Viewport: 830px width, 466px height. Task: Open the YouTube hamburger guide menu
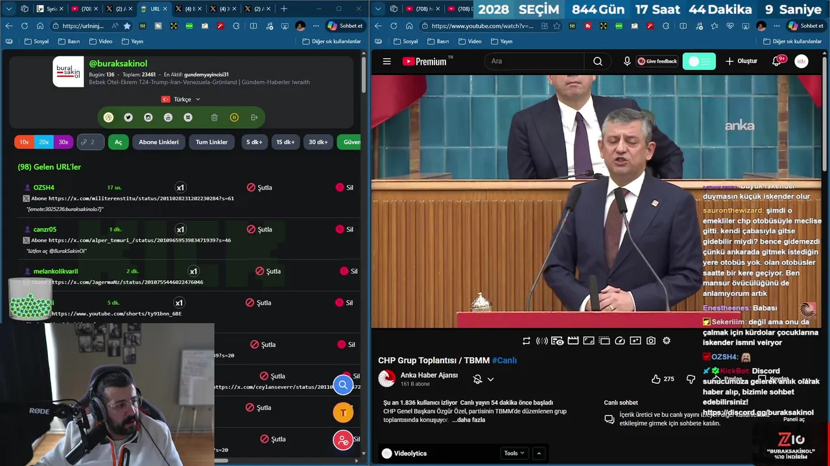pos(386,61)
